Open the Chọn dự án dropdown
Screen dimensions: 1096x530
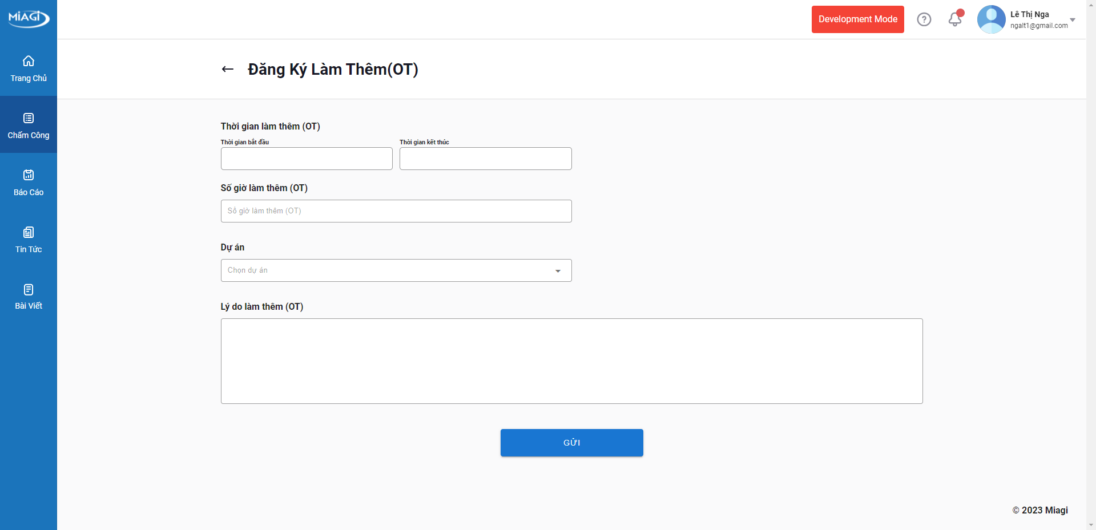[388, 270]
